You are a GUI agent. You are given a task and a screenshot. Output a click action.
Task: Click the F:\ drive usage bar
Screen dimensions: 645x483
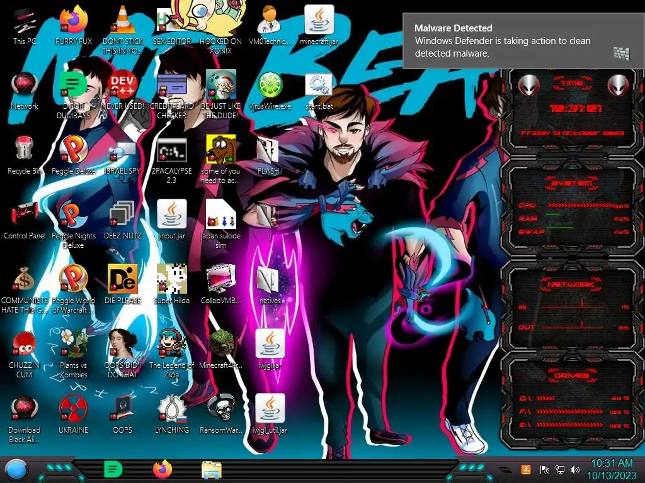coord(569,411)
